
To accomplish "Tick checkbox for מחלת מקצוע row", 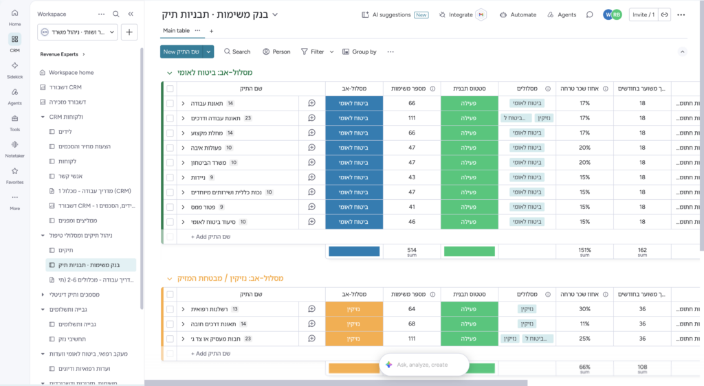I will (x=170, y=133).
